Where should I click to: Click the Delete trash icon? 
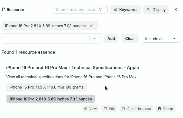click(159, 109)
